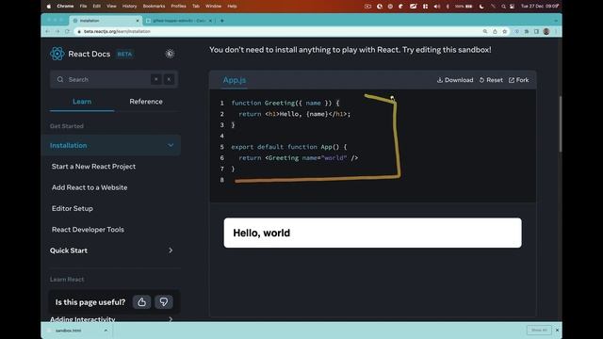Open the Chrome profile avatar
This screenshot has height=339, width=603.
tap(546, 31)
